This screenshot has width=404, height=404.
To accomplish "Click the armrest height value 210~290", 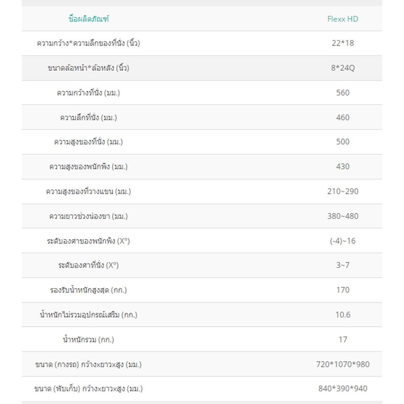I will (343, 191).
